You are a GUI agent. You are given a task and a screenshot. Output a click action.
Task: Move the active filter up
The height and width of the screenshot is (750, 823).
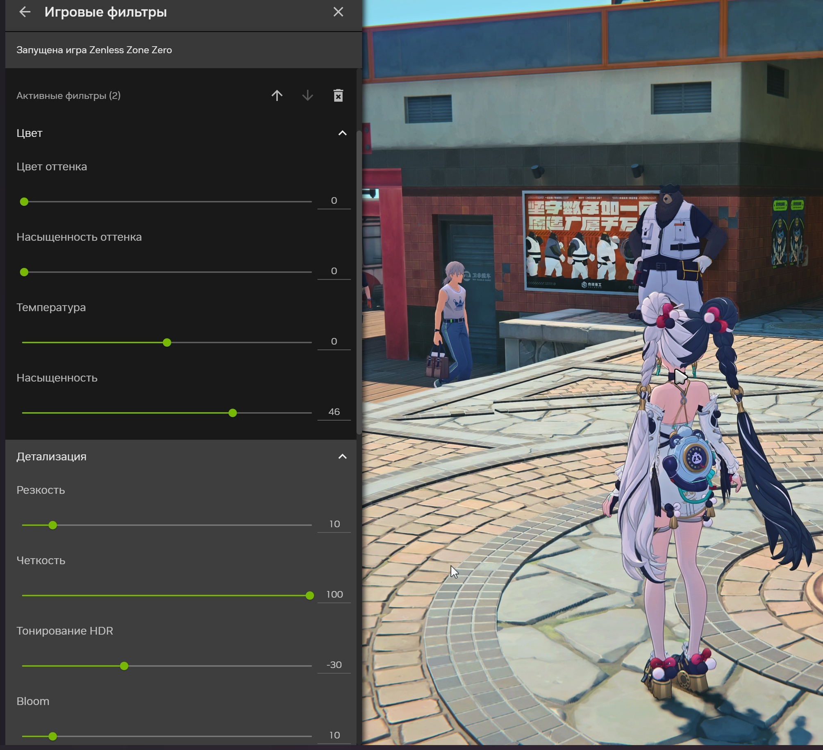[277, 96]
